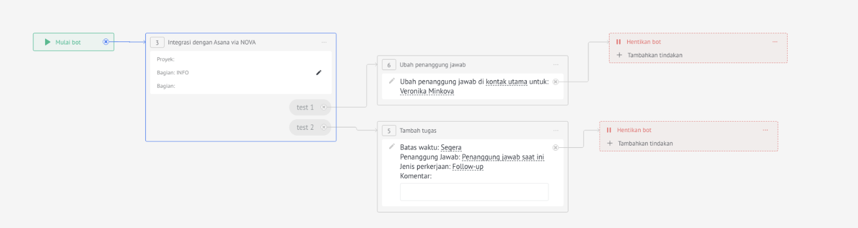Click upper Hentikan bot title text
This screenshot has width=858, height=228.
643,42
